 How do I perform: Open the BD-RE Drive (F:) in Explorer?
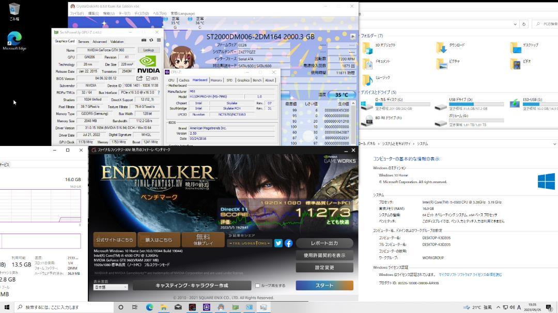pyautogui.click(x=381, y=120)
